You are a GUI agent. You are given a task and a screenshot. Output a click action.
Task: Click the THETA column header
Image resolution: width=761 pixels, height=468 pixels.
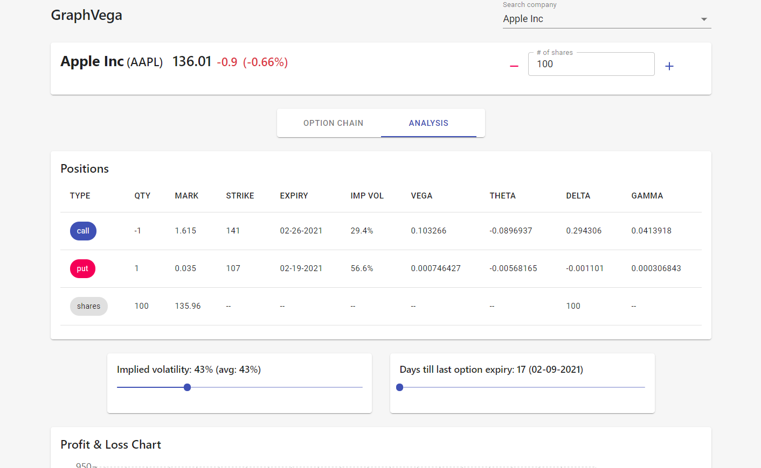(502, 196)
